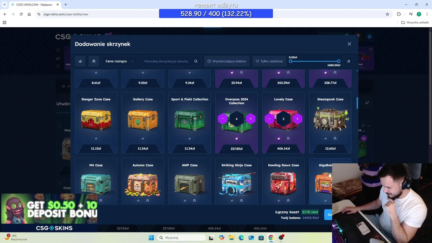Decrease Lovely Case quantity
This screenshot has width=432, height=243.
click(270, 119)
